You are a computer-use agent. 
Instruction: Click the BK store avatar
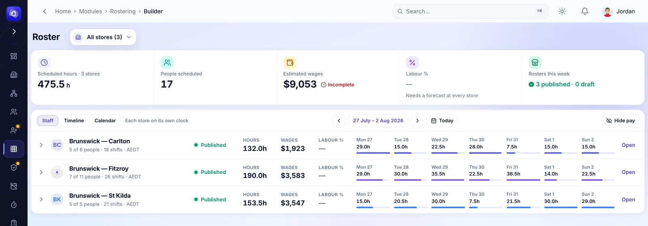[57, 199]
